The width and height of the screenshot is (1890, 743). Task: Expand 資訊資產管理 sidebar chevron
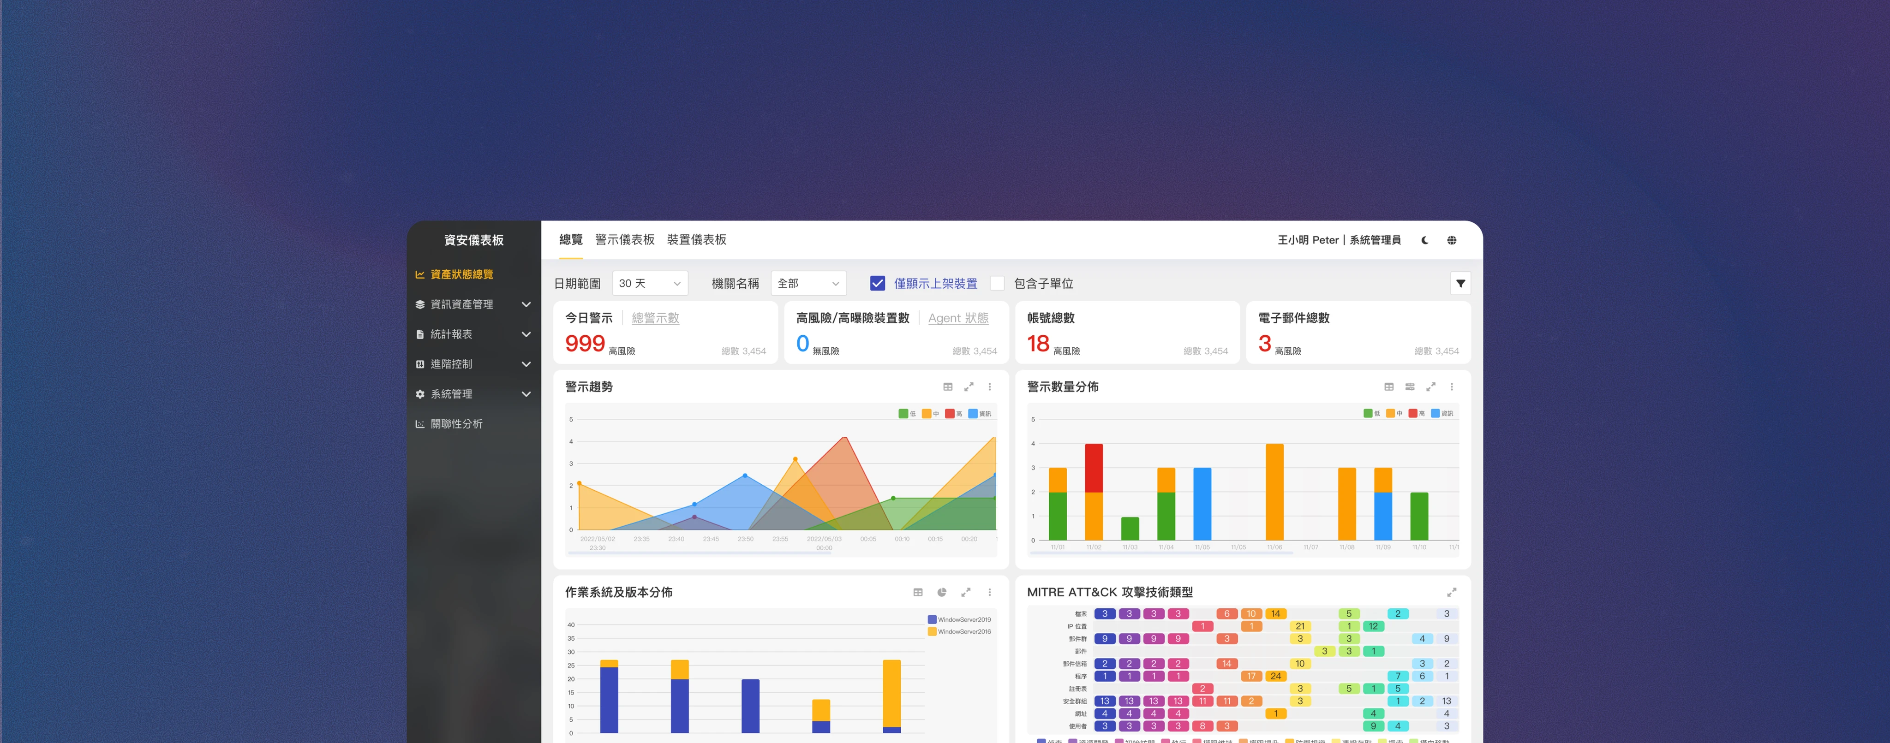point(525,304)
